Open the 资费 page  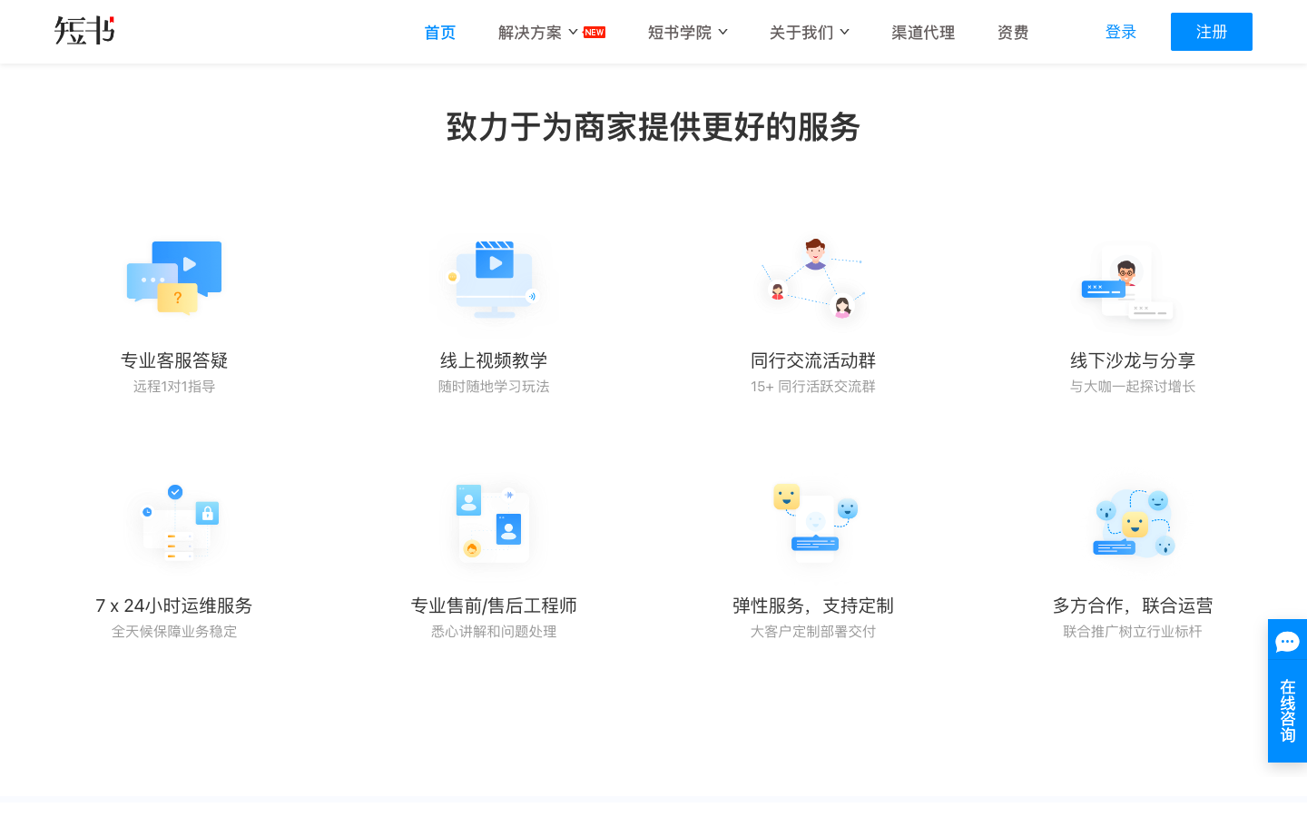1013,32
